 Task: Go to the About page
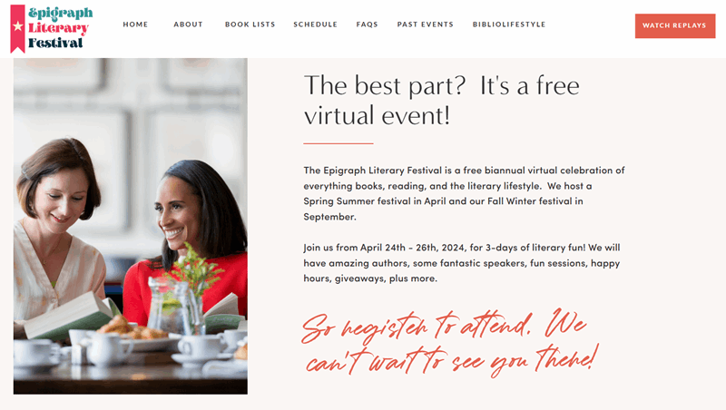tap(188, 24)
